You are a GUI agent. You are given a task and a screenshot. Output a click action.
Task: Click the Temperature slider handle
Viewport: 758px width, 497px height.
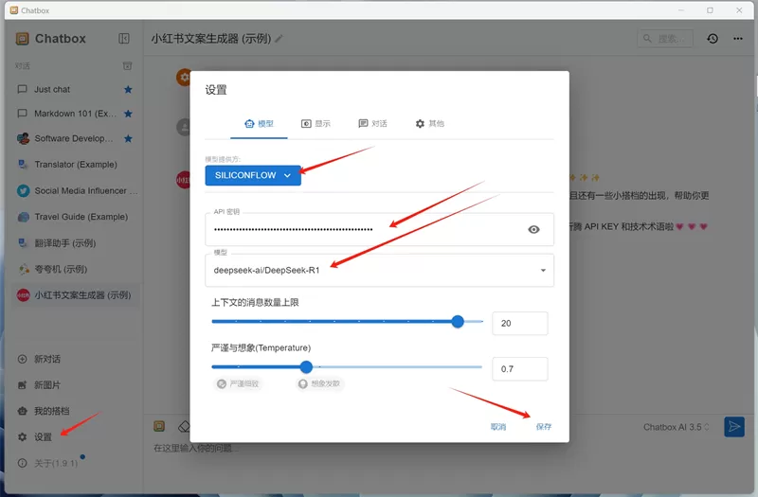tap(306, 367)
